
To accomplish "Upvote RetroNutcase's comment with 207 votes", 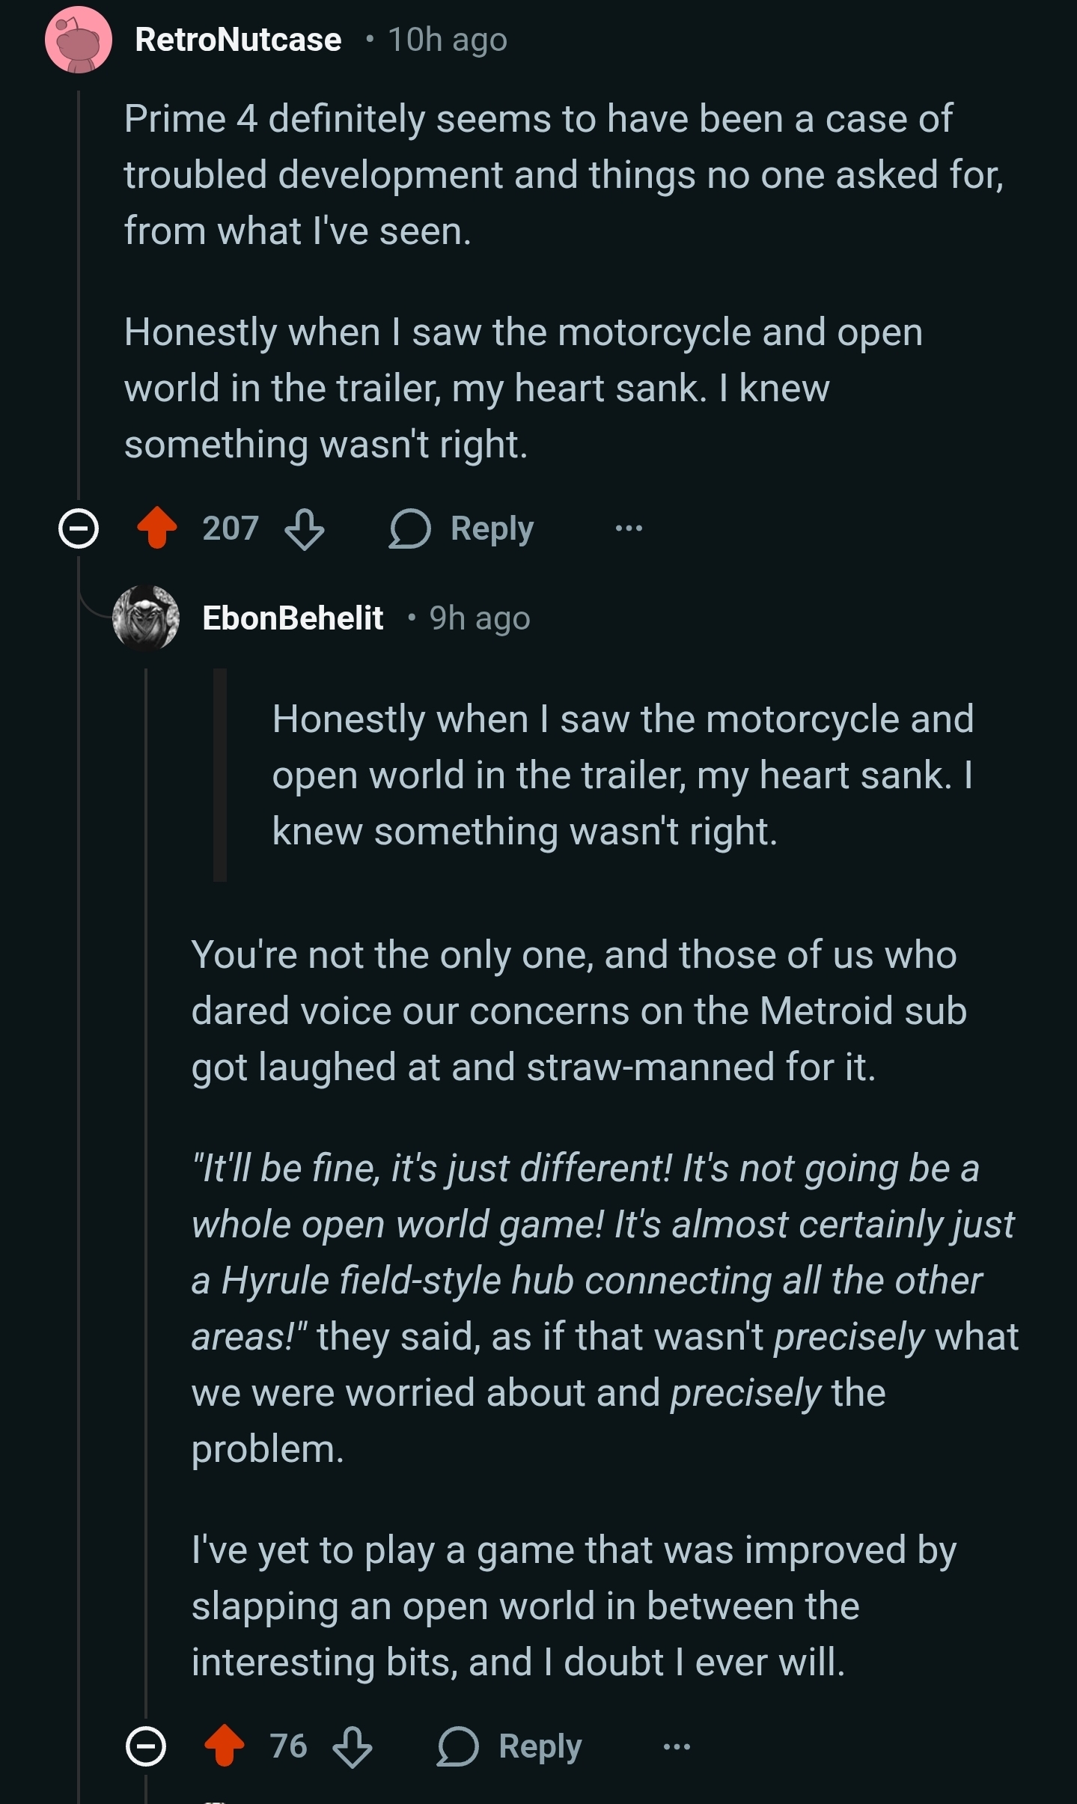I will click(x=157, y=528).
